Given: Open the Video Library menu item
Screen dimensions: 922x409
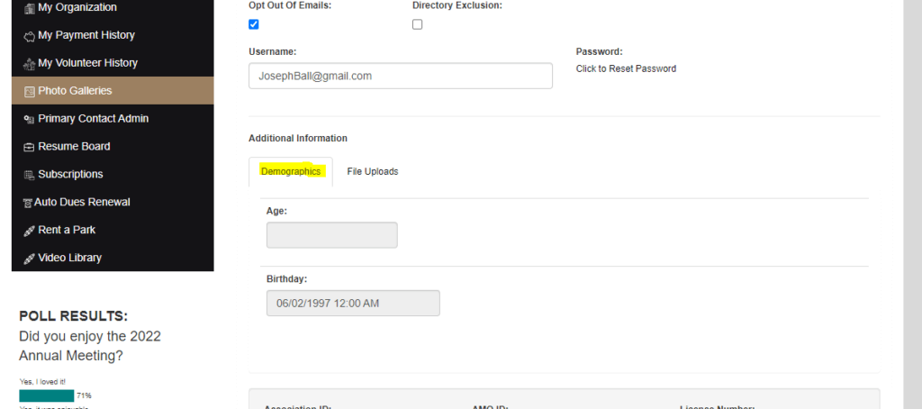Looking at the screenshot, I should (x=69, y=258).
